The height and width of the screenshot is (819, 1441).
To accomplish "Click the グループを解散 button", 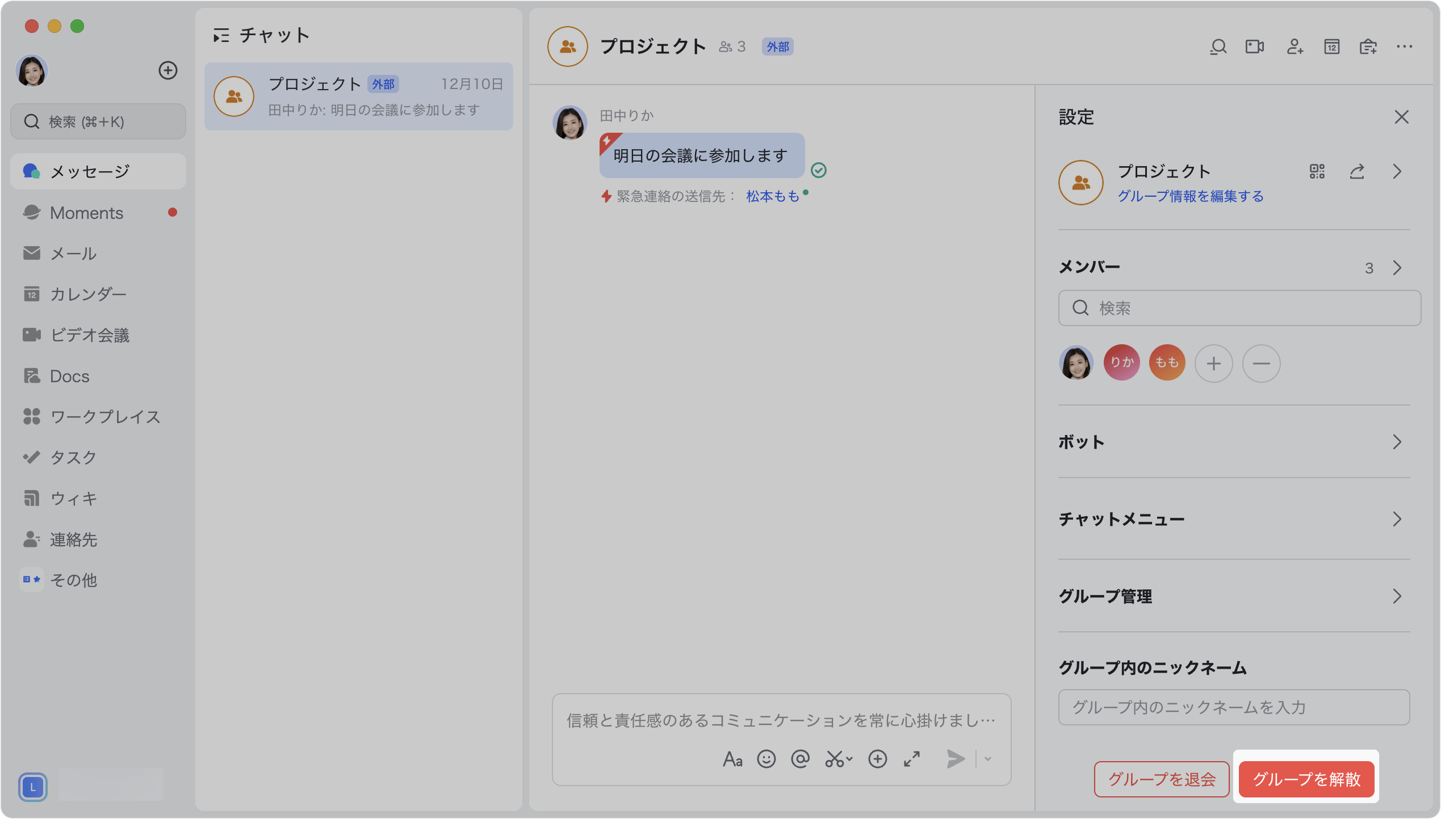I will [x=1306, y=779].
